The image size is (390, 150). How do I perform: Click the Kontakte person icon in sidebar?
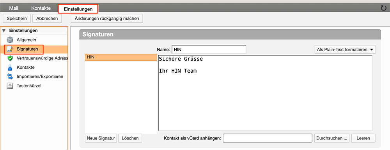[x=10, y=68]
